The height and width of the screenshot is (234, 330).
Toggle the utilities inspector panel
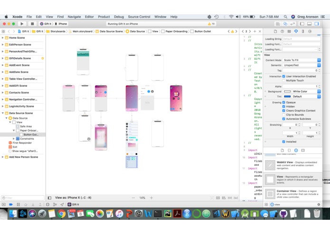pyautogui.click(x=317, y=24)
